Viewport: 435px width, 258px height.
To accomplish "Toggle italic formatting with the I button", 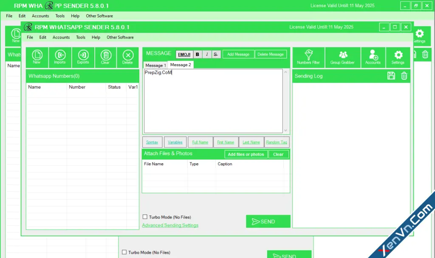I will 207,54.
